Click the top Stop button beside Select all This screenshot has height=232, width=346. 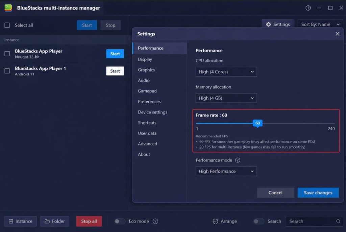(x=110, y=25)
